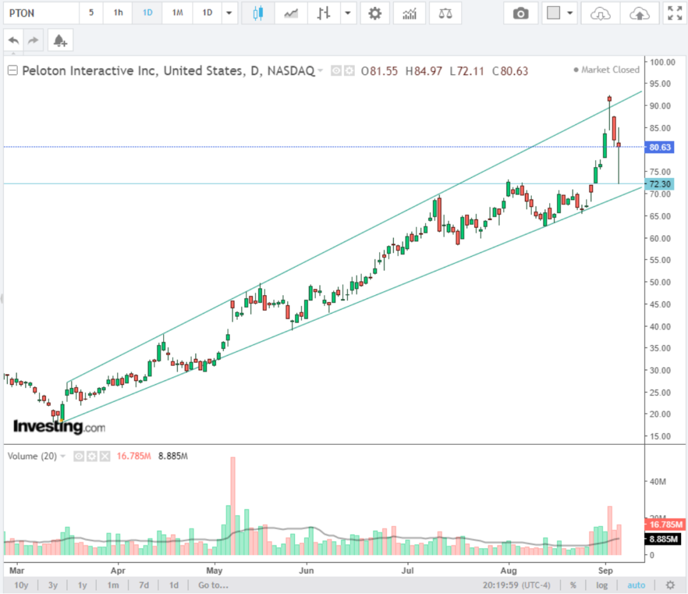Viewport: 688px width, 594px height.
Task: Select the highlighted blue 1D interval
Action: point(147,13)
